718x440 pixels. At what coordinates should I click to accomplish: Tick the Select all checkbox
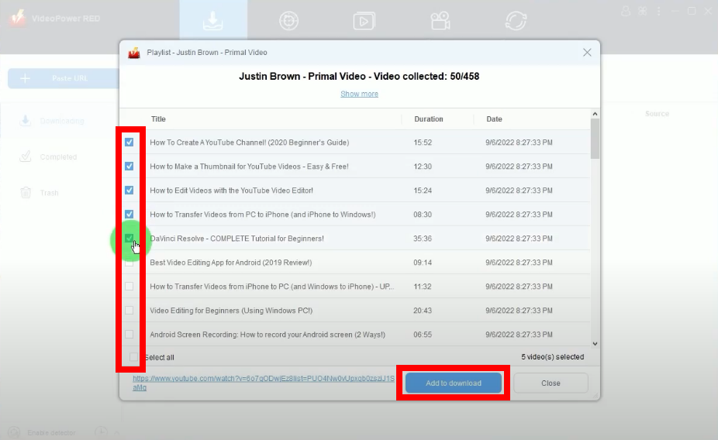[133, 357]
